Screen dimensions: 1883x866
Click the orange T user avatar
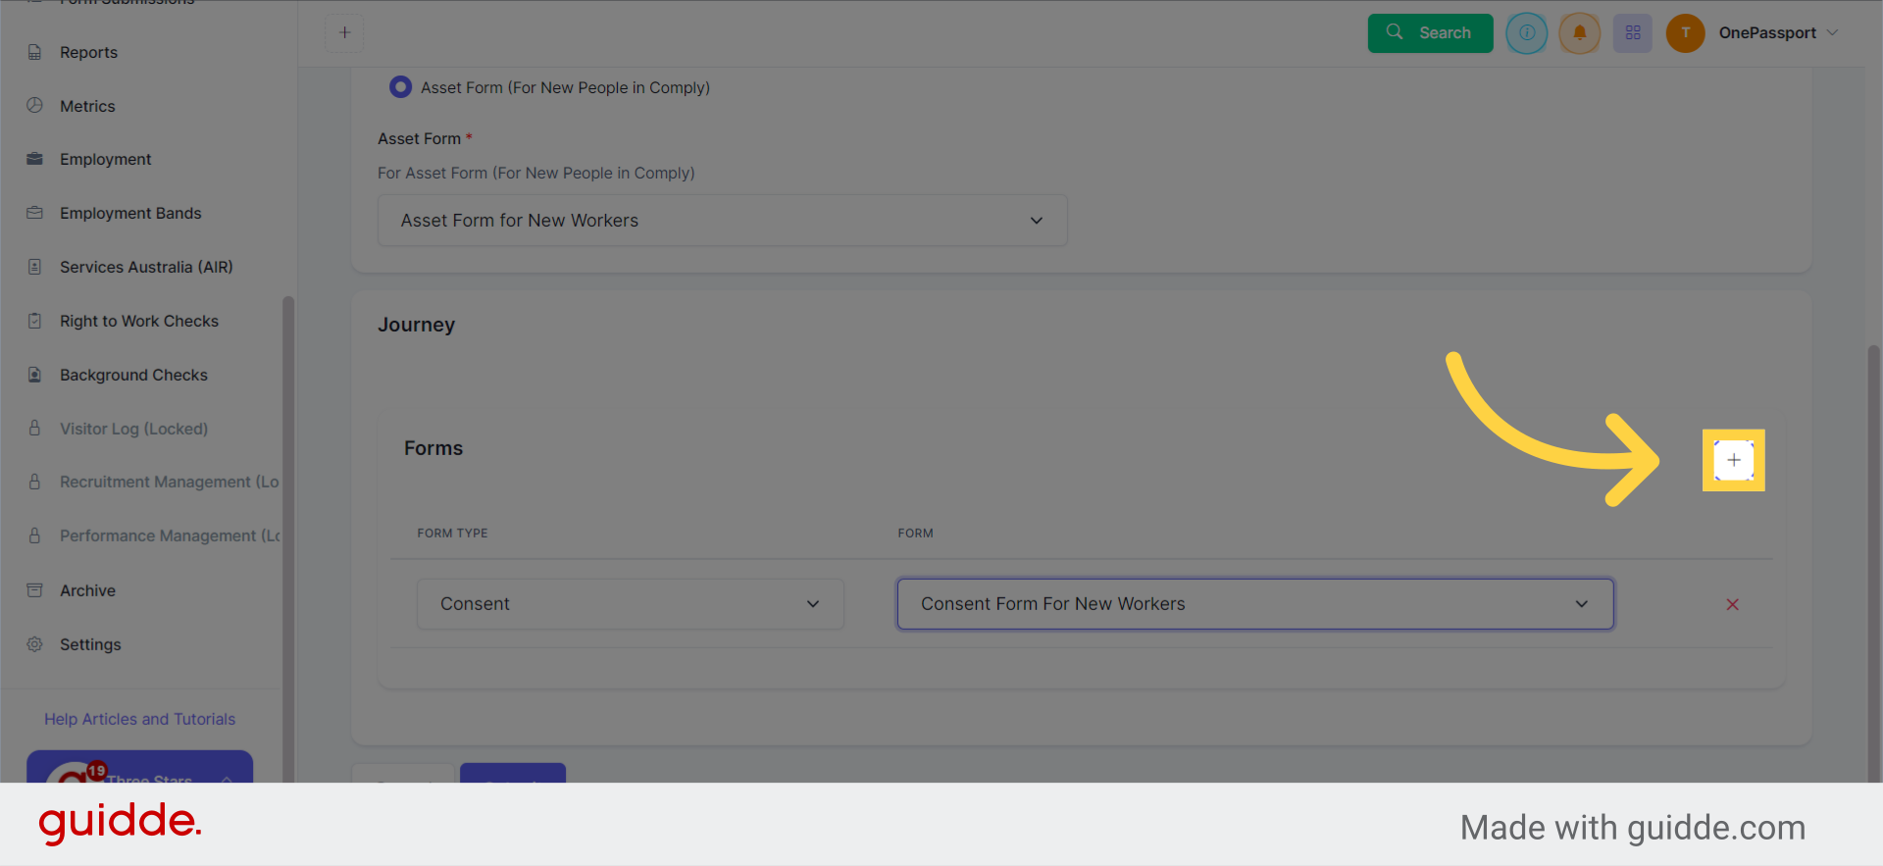tap(1686, 33)
